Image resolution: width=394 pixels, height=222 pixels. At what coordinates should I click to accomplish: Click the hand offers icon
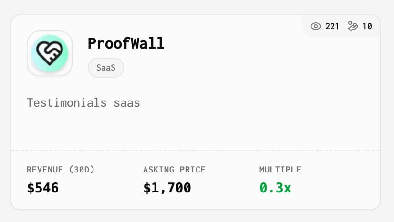353,26
